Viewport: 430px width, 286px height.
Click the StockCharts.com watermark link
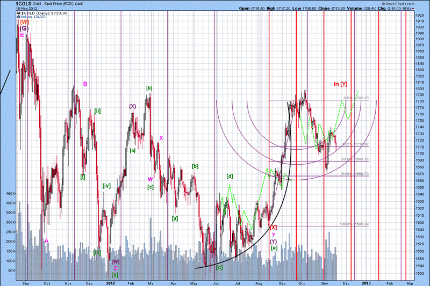pyautogui.click(x=407, y=3)
